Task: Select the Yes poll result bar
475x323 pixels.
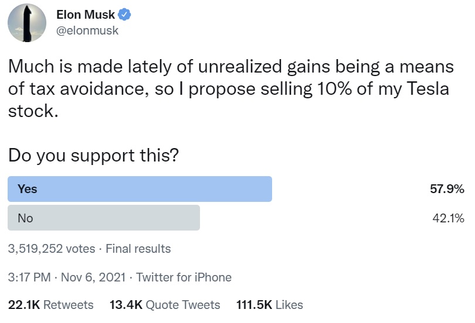Action: click(x=140, y=189)
